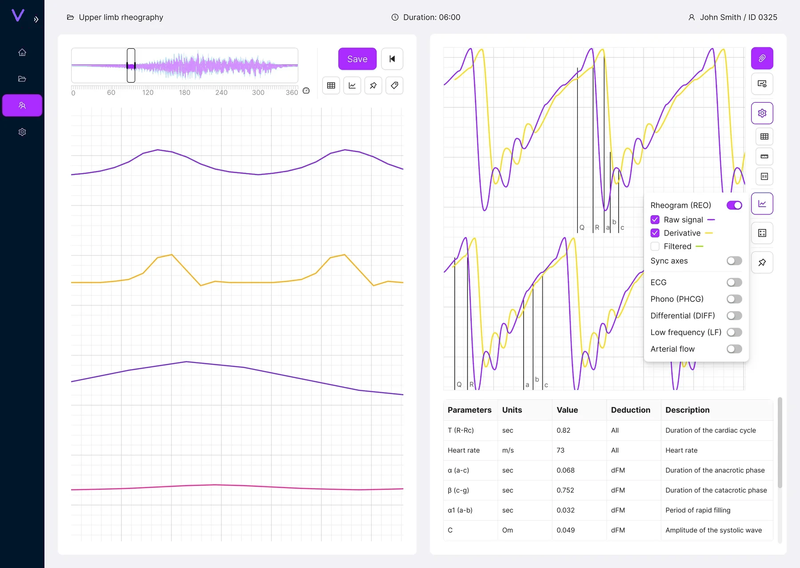
Task: Uncheck the Derivative checkbox
Action: click(655, 233)
